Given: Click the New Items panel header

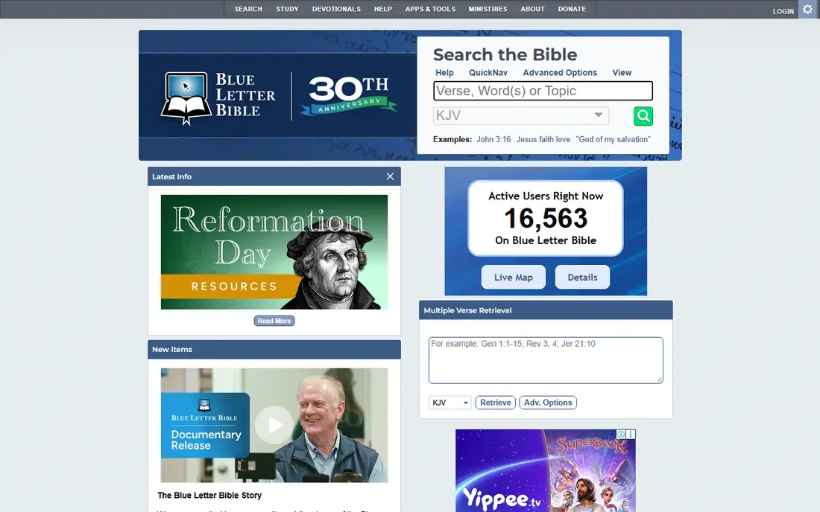Looking at the screenshot, I should [274, 350].
